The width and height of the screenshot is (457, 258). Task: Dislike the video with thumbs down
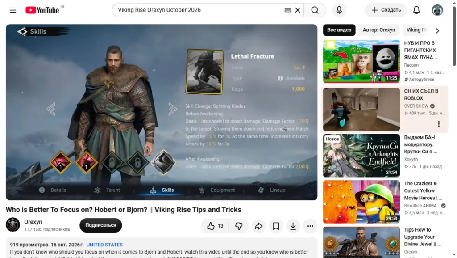[x=239, y=226]
